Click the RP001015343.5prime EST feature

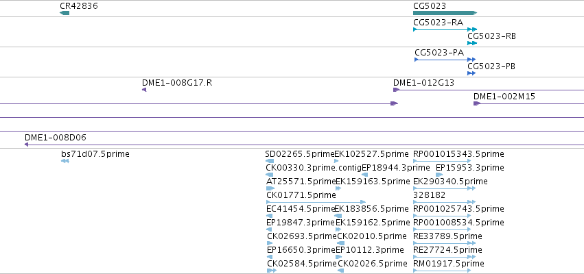point(445,161)
